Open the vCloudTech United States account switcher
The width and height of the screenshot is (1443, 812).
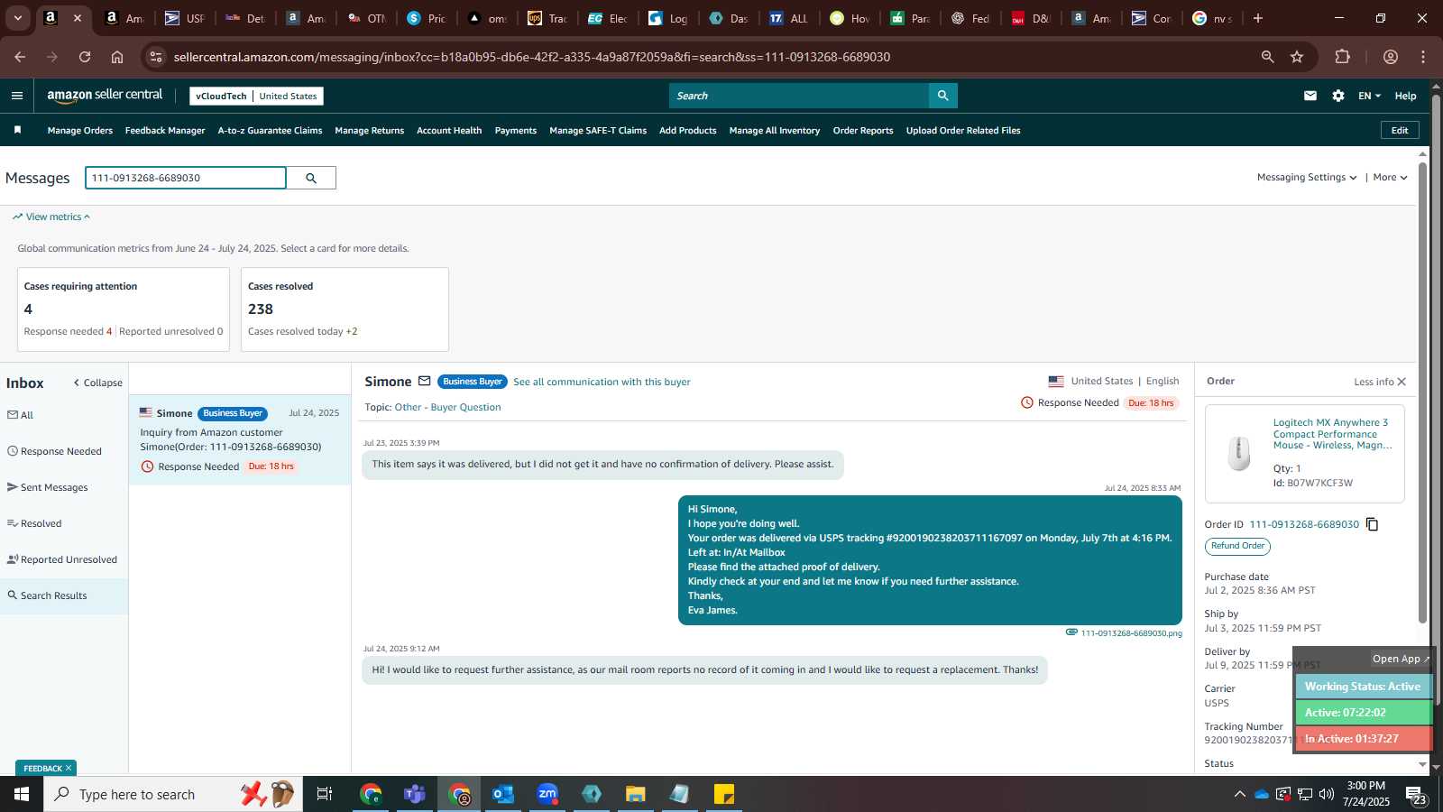tap(256, 96)
